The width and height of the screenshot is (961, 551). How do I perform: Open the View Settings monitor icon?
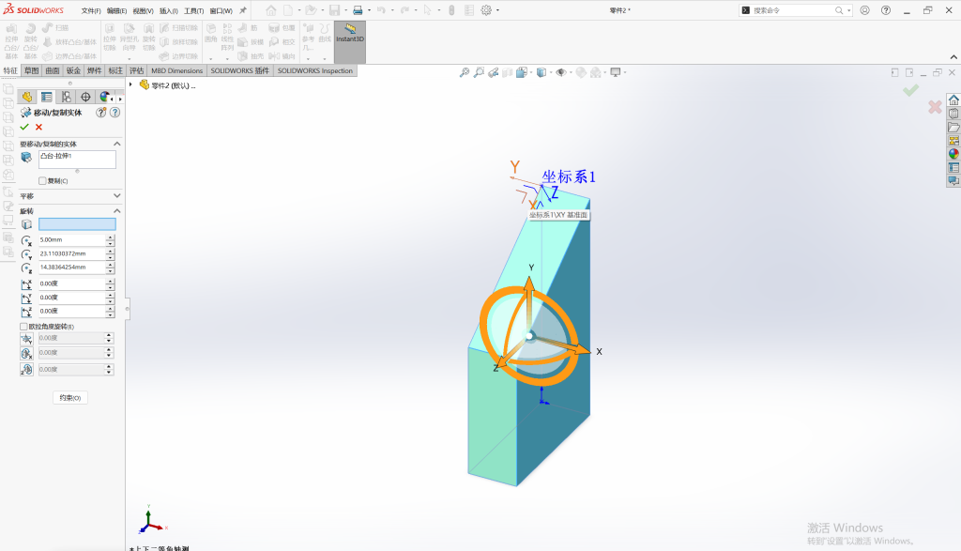click(616, 72)
